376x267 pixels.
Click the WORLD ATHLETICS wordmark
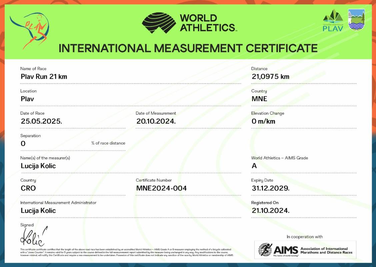point(208,23)
